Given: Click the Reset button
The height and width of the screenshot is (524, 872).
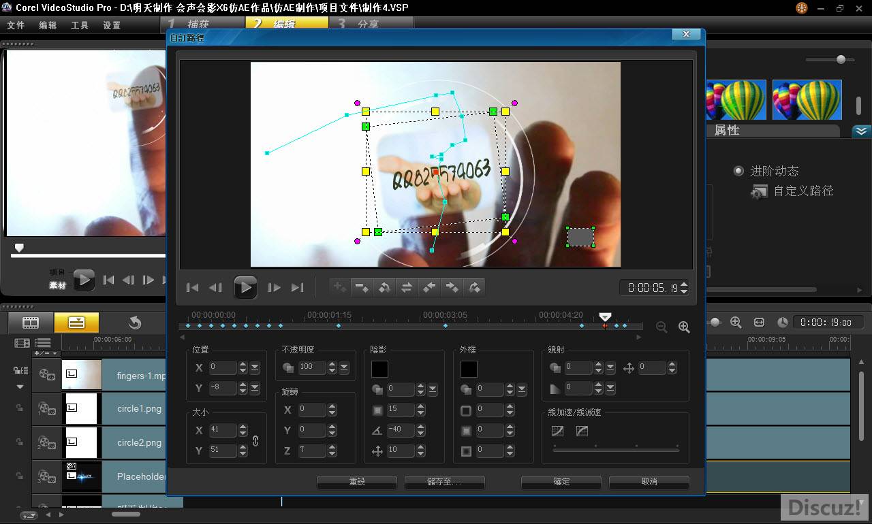Looking at the screenshot, I should pos(357,482).
